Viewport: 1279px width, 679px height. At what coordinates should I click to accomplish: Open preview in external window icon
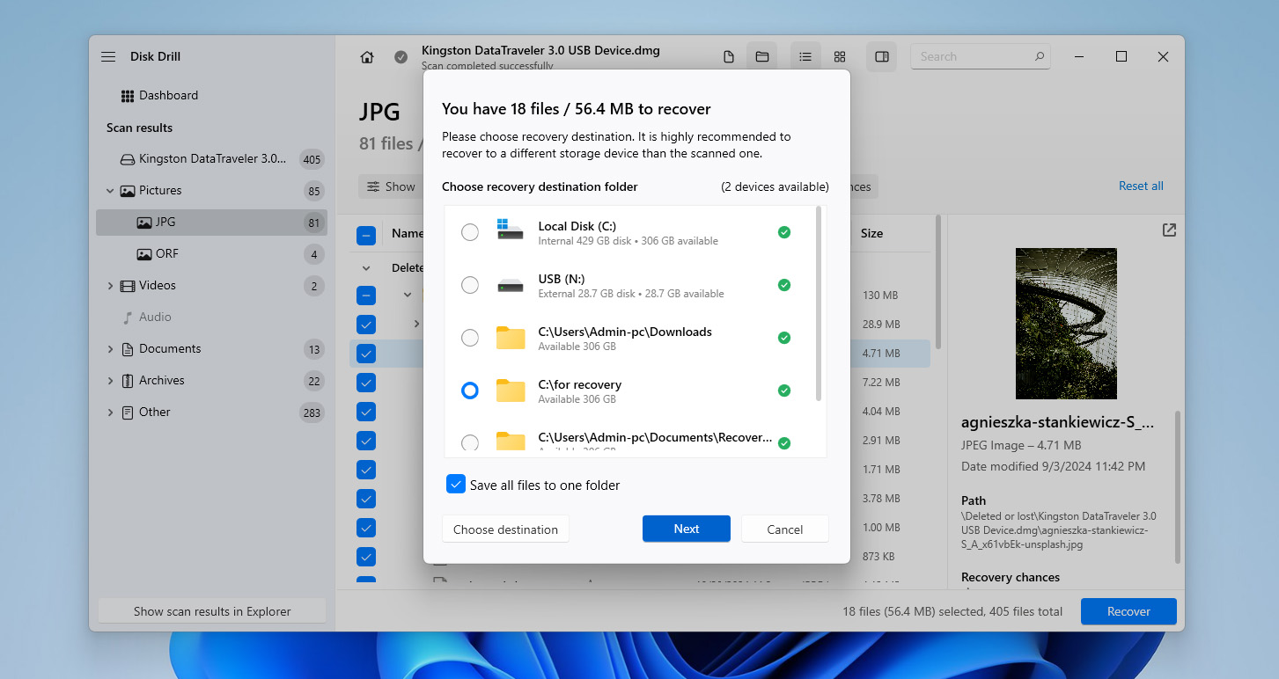coord(1168,230)
